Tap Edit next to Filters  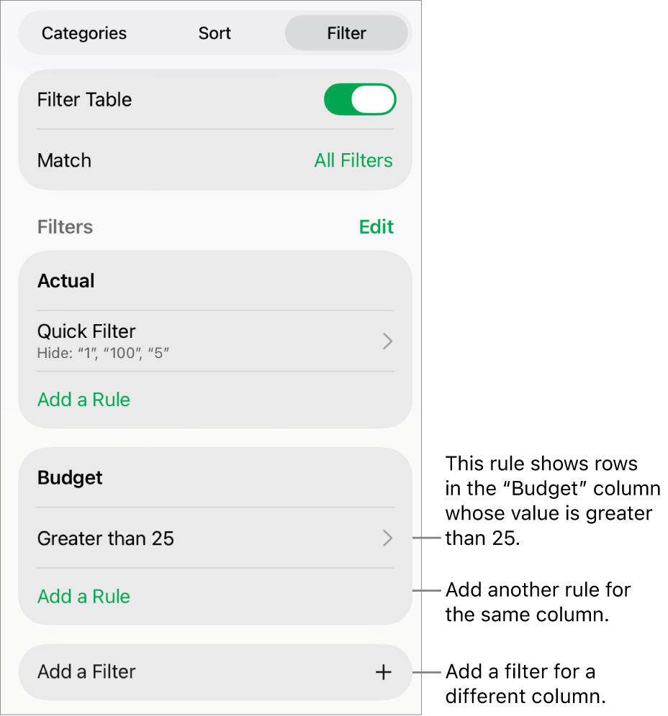click(376, 226)
